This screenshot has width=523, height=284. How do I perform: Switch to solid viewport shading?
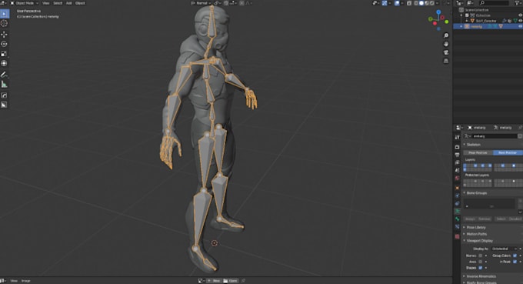point(421,3)
